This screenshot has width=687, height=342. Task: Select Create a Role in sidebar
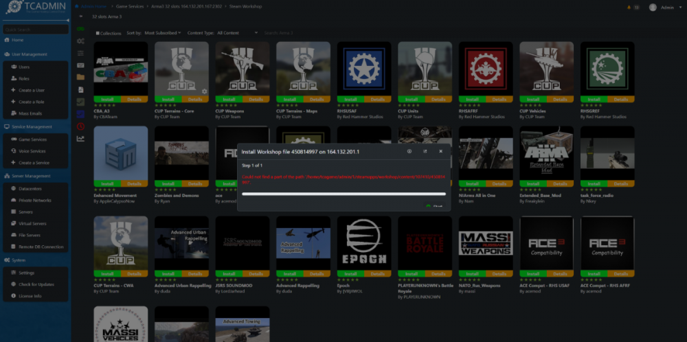click(x=32, y=102)
